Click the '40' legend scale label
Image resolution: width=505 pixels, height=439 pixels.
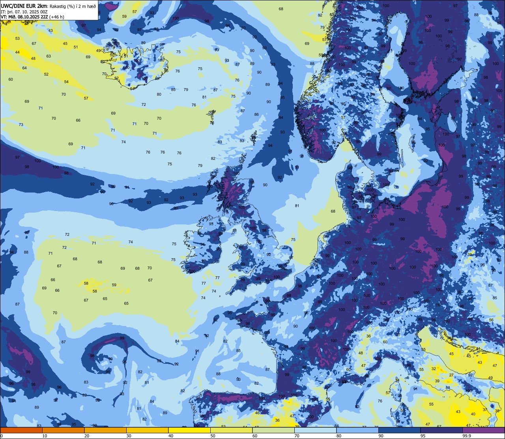171,436
